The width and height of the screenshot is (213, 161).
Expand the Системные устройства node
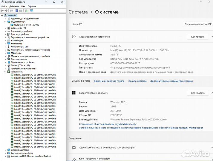(x=5, y=153)
